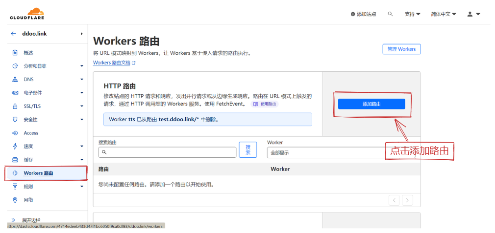Open the user account profile icon
This screenshot has width=495, height=233.
point(470,14)
